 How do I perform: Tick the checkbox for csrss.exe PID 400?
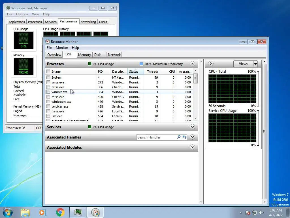point(48,97)
